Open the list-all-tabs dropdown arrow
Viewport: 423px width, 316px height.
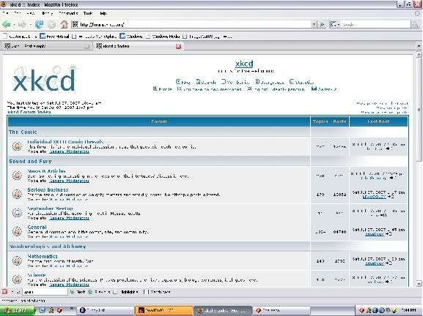(x=419, y=46)
